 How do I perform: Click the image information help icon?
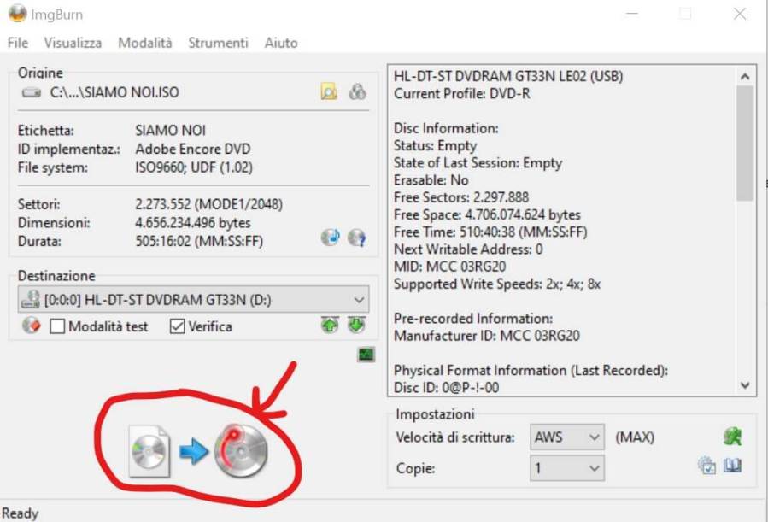coord(357,238)
